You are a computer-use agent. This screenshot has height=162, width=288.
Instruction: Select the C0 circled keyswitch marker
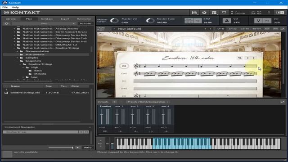[124, 66]
